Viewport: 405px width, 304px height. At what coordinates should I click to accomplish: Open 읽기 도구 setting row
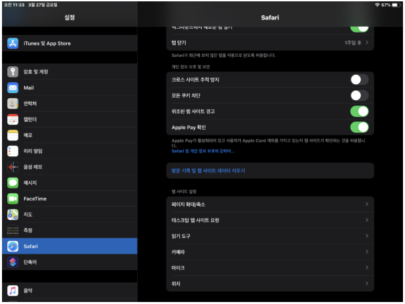pos(270,236)
